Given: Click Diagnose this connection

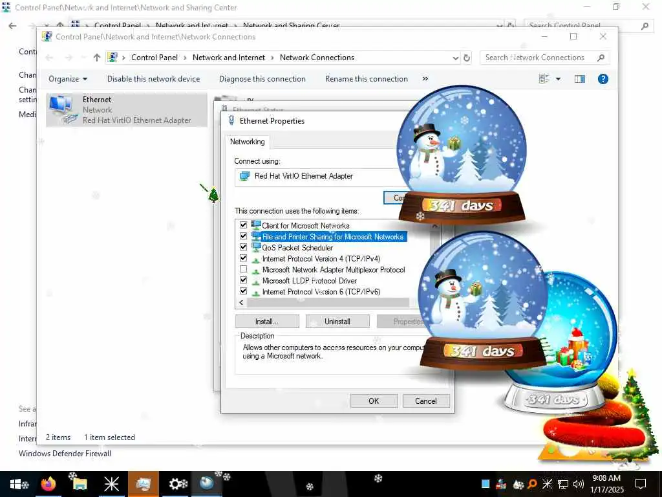Looking at the screenshot, I should tap(262, 79).
